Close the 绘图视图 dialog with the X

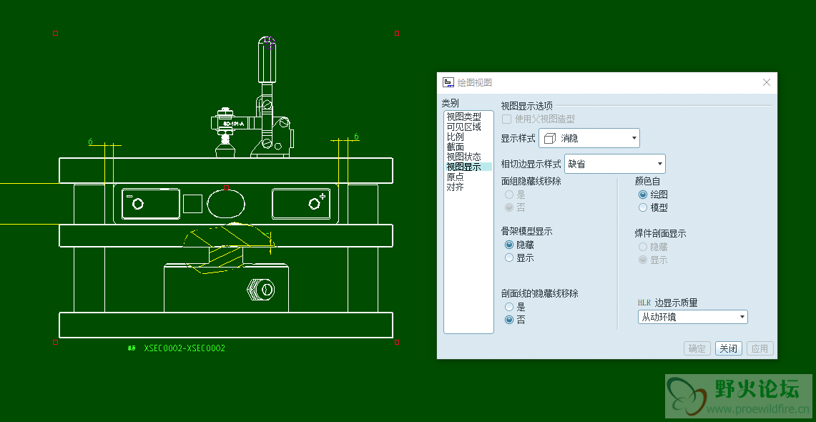click(x=767, y=83)
